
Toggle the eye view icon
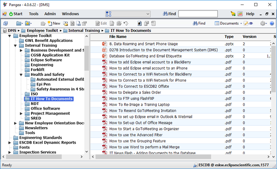251,23
